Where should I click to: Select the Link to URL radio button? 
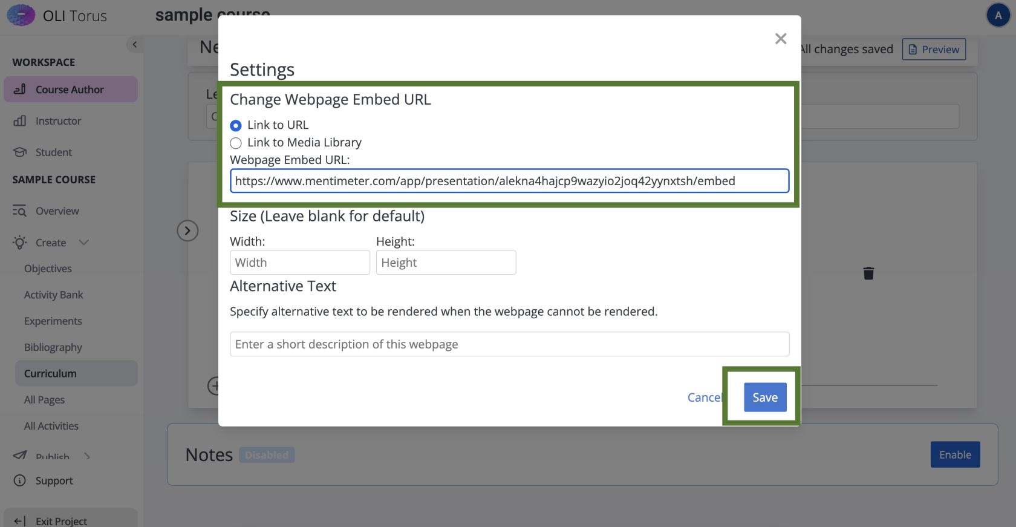[x=236, y=126]
